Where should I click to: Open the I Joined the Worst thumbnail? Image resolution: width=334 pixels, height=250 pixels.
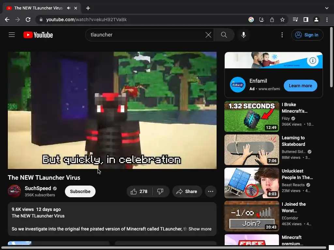click(x=252, y=216)
